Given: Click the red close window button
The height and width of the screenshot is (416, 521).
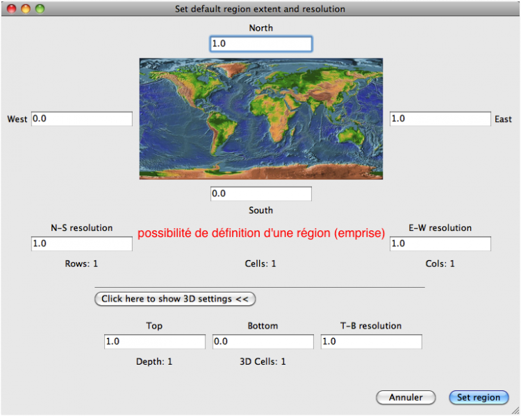Looking at the screenshot, I should (12, 9).
